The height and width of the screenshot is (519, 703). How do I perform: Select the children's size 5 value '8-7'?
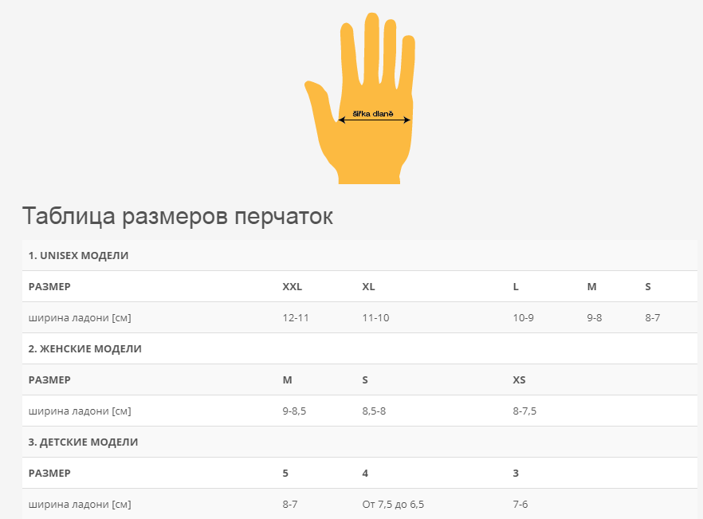tap(290, 504)
